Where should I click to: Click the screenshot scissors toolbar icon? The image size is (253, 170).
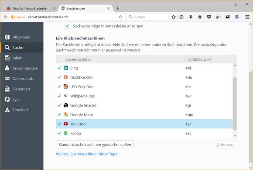click(218, 17)
